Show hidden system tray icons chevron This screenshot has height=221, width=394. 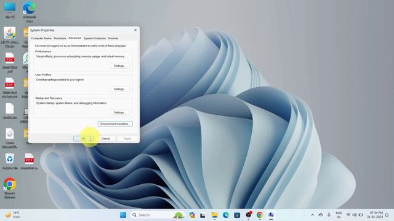(x=312, y=215)
